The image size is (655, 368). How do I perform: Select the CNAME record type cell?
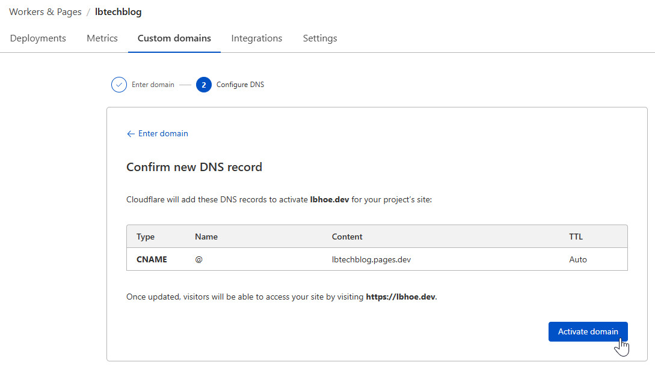click(x=152, y=259)
